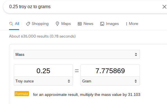
Task: Clear the search box with the X icon
Action: pos(164,7)
